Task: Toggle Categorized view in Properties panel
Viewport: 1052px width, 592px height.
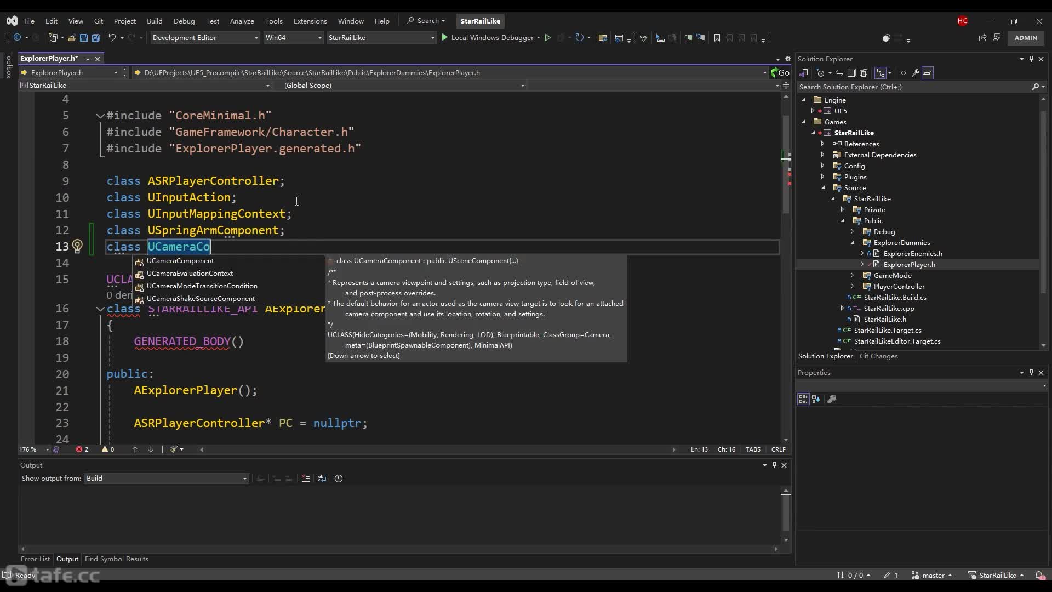Action: 803,399
